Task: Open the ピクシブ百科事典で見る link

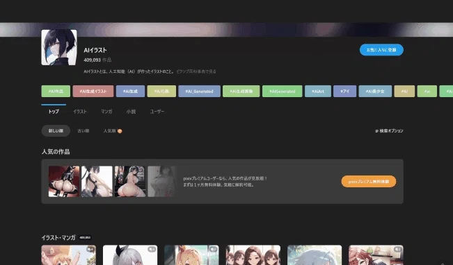Action: tap(196, 71)
